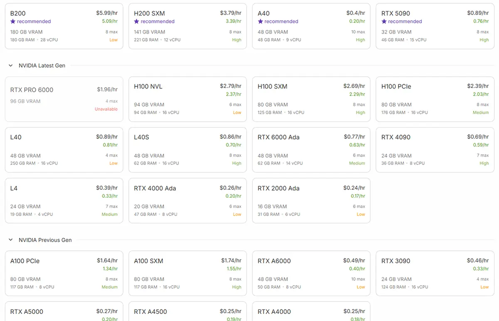
Task: Click the Unavailable status label
Action: point(106,109)
